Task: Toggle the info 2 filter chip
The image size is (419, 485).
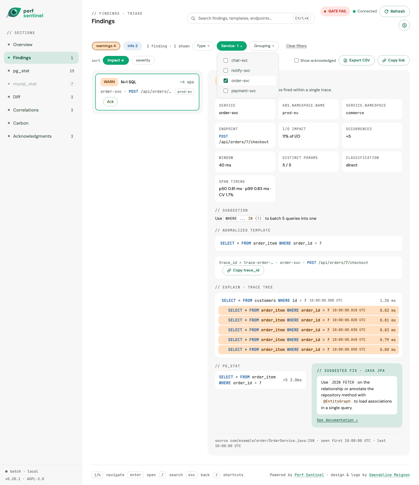Action: pyautogui.click(x=133, y=46)
